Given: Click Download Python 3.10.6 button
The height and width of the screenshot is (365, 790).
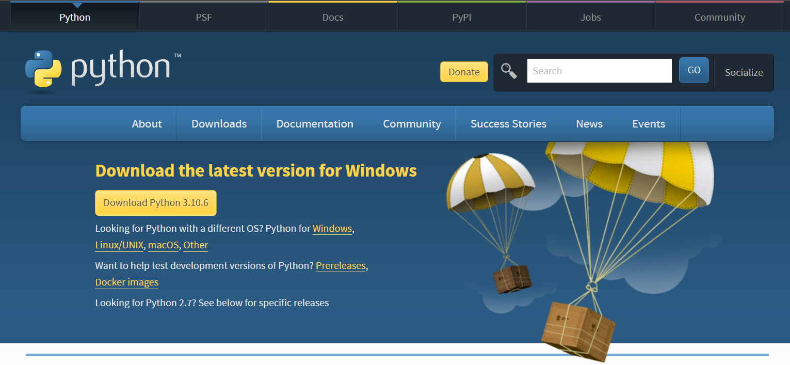Looking at the screenshot, I should 156,203.
